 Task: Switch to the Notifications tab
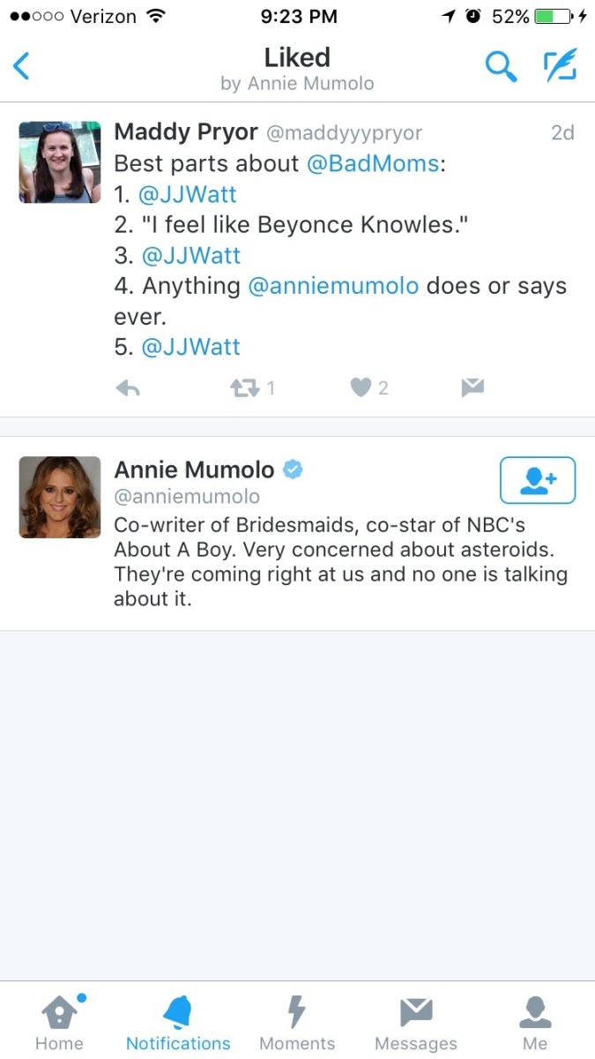tap(178, 1022)
